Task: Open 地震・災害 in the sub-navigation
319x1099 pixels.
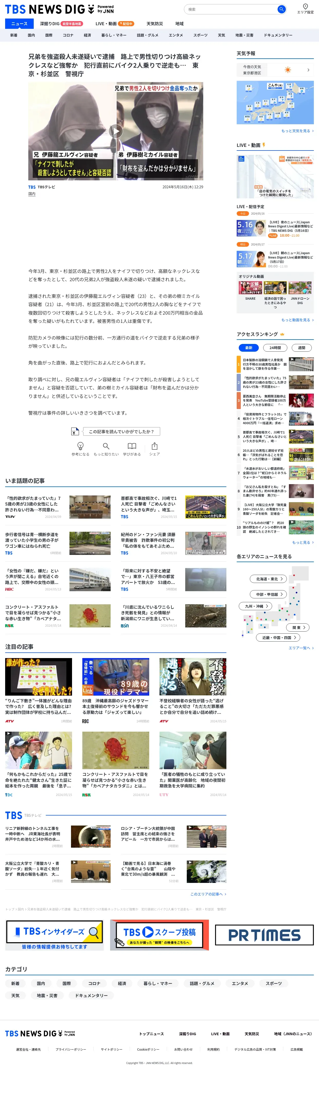Action: pyautogui.click(x=244, y=35)
